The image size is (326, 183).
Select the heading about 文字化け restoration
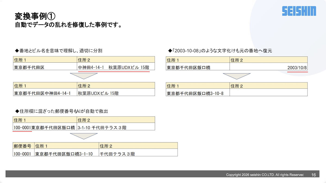tap(220, 50)
